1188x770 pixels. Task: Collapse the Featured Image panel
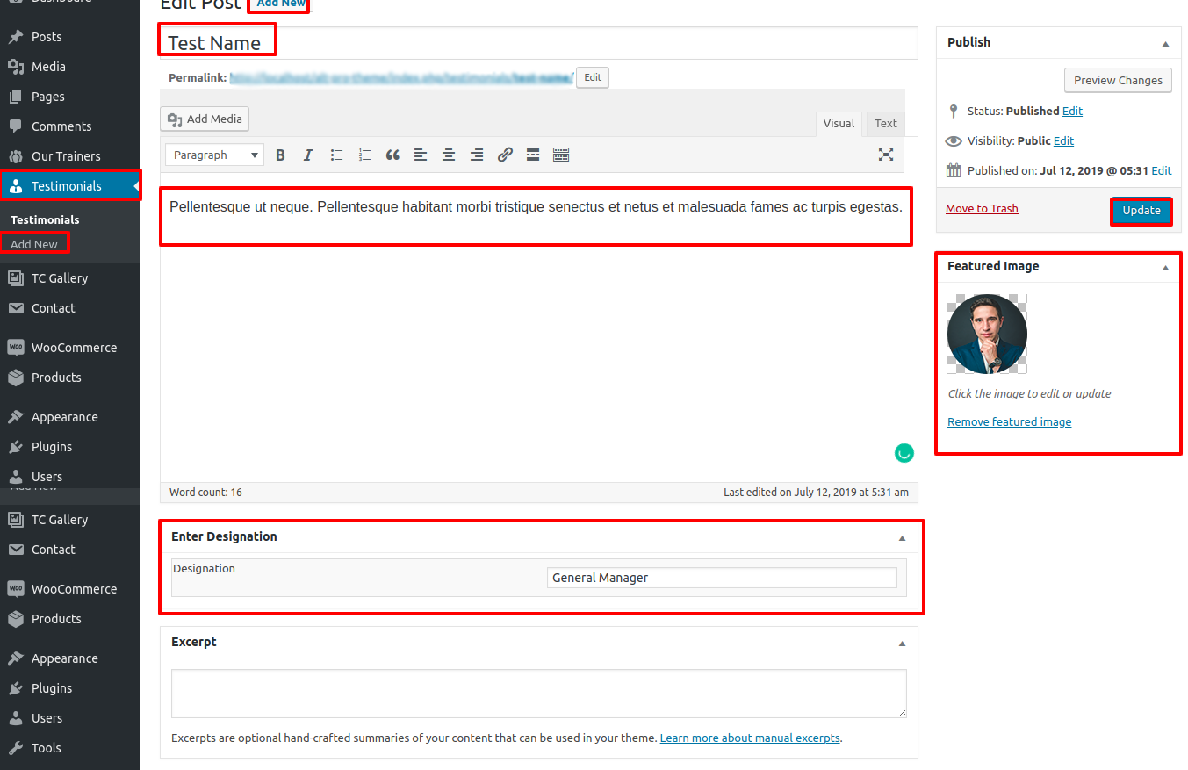(1165, 267)
